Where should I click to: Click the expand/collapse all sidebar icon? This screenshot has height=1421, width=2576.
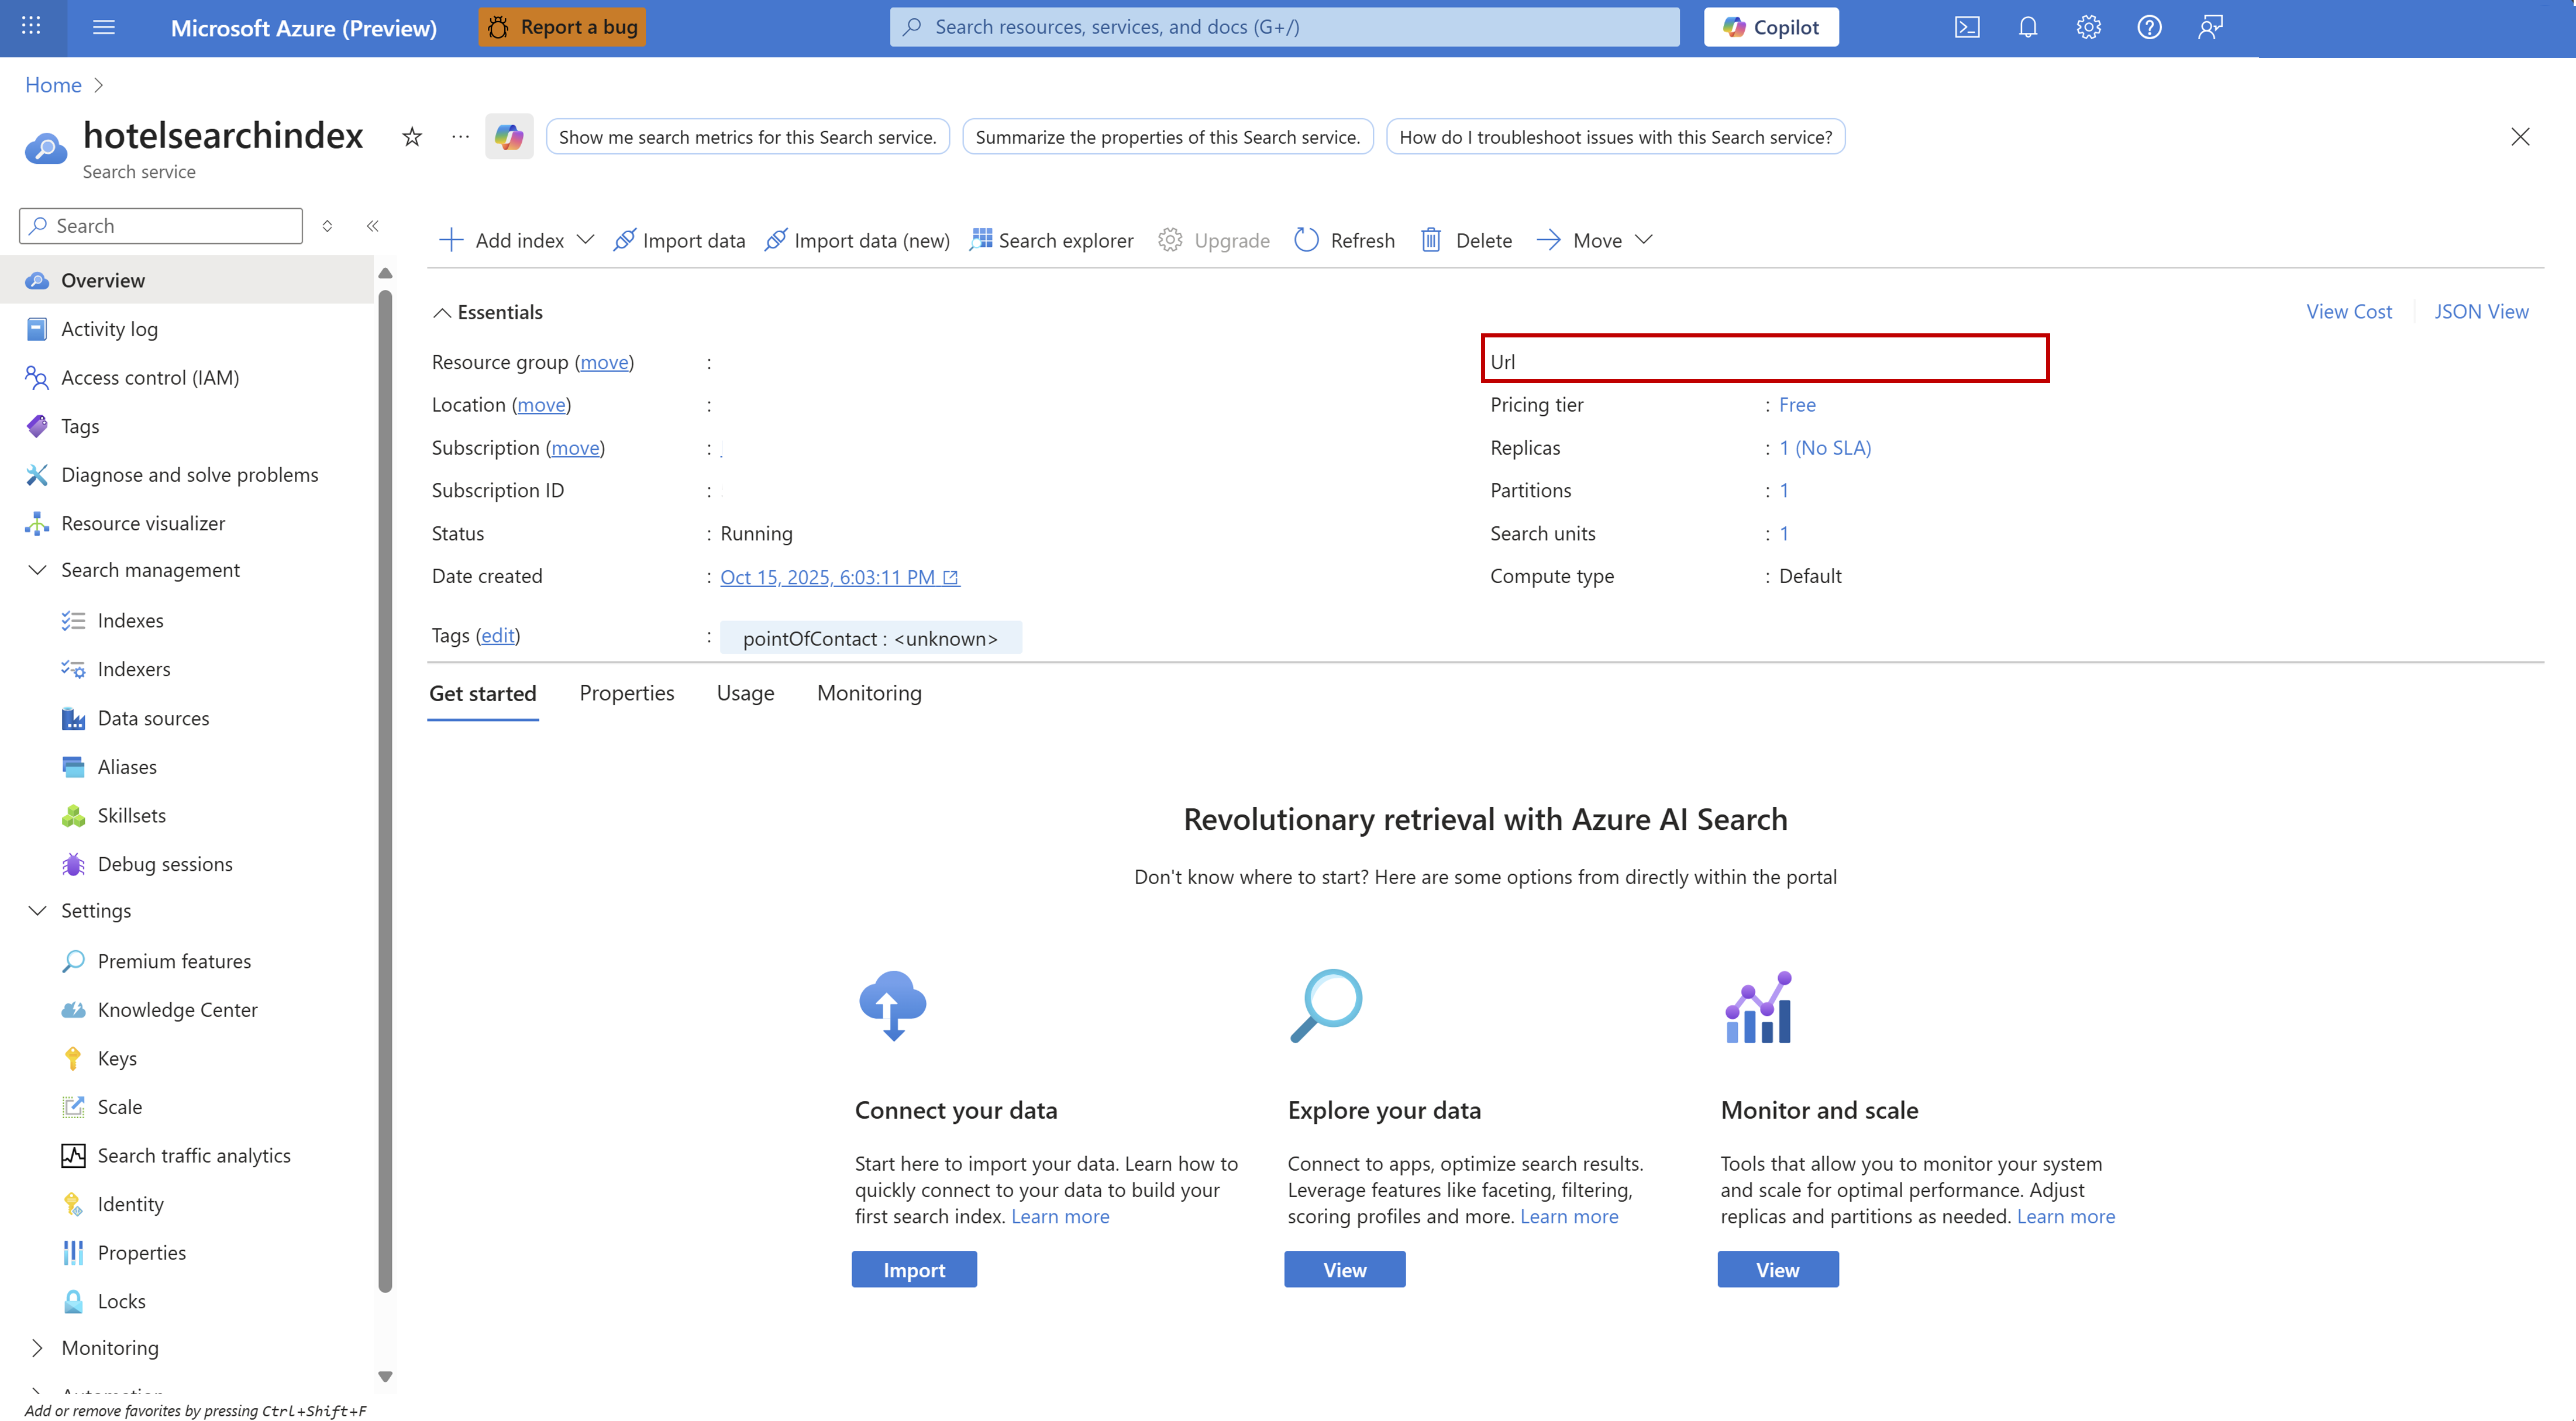click(327, 226)
